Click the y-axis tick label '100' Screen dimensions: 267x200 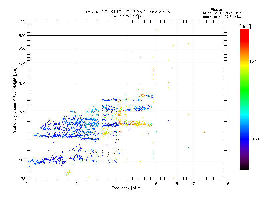[x=22, y=160]
